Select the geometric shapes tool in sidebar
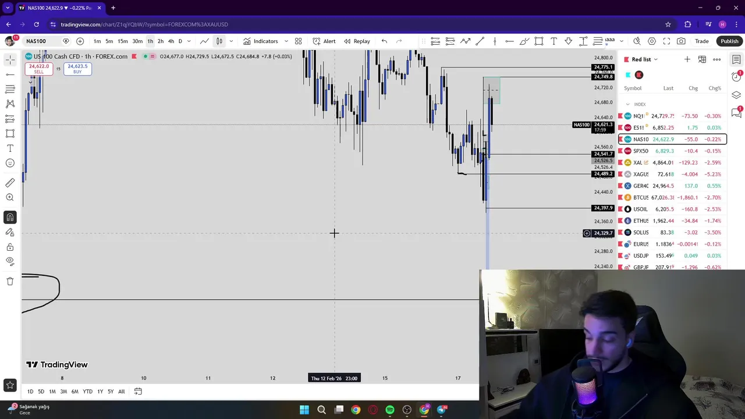This screenshot has height=419, width=745. (x=10, y=133)
